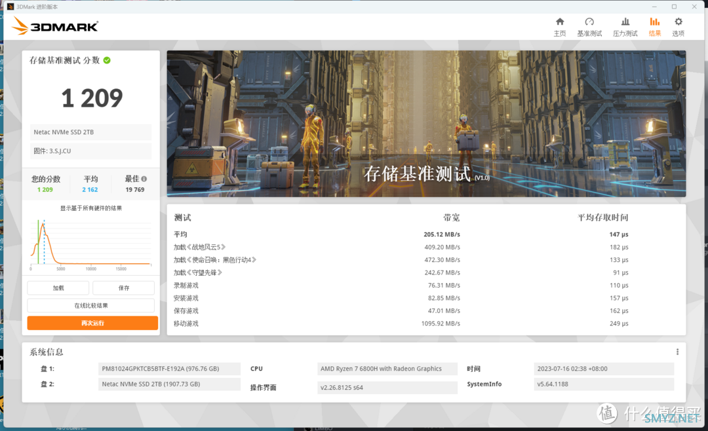Click the 平均存取时间 column header
The image size is (708, 431).
(x=603, y=217)
